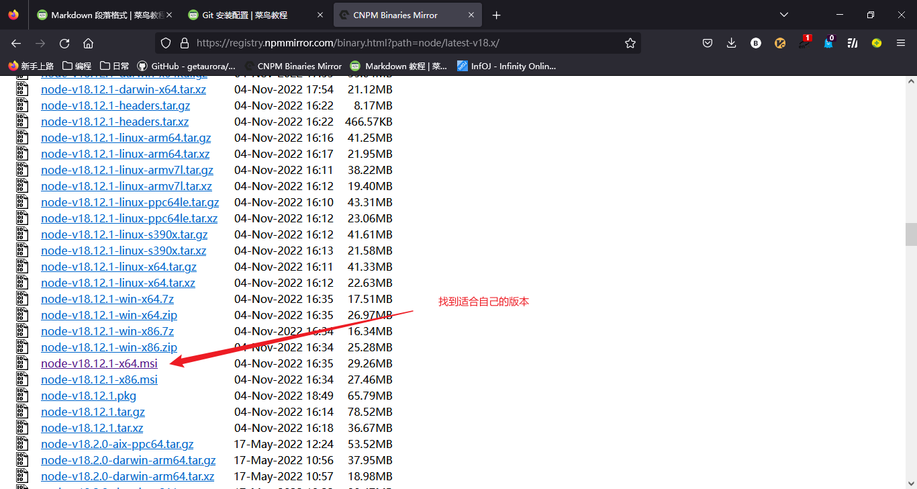This screenshot has height=489, width=917.
Task: Open the blue Ghostery ghost extension
Action: click(x=829, y=42)
